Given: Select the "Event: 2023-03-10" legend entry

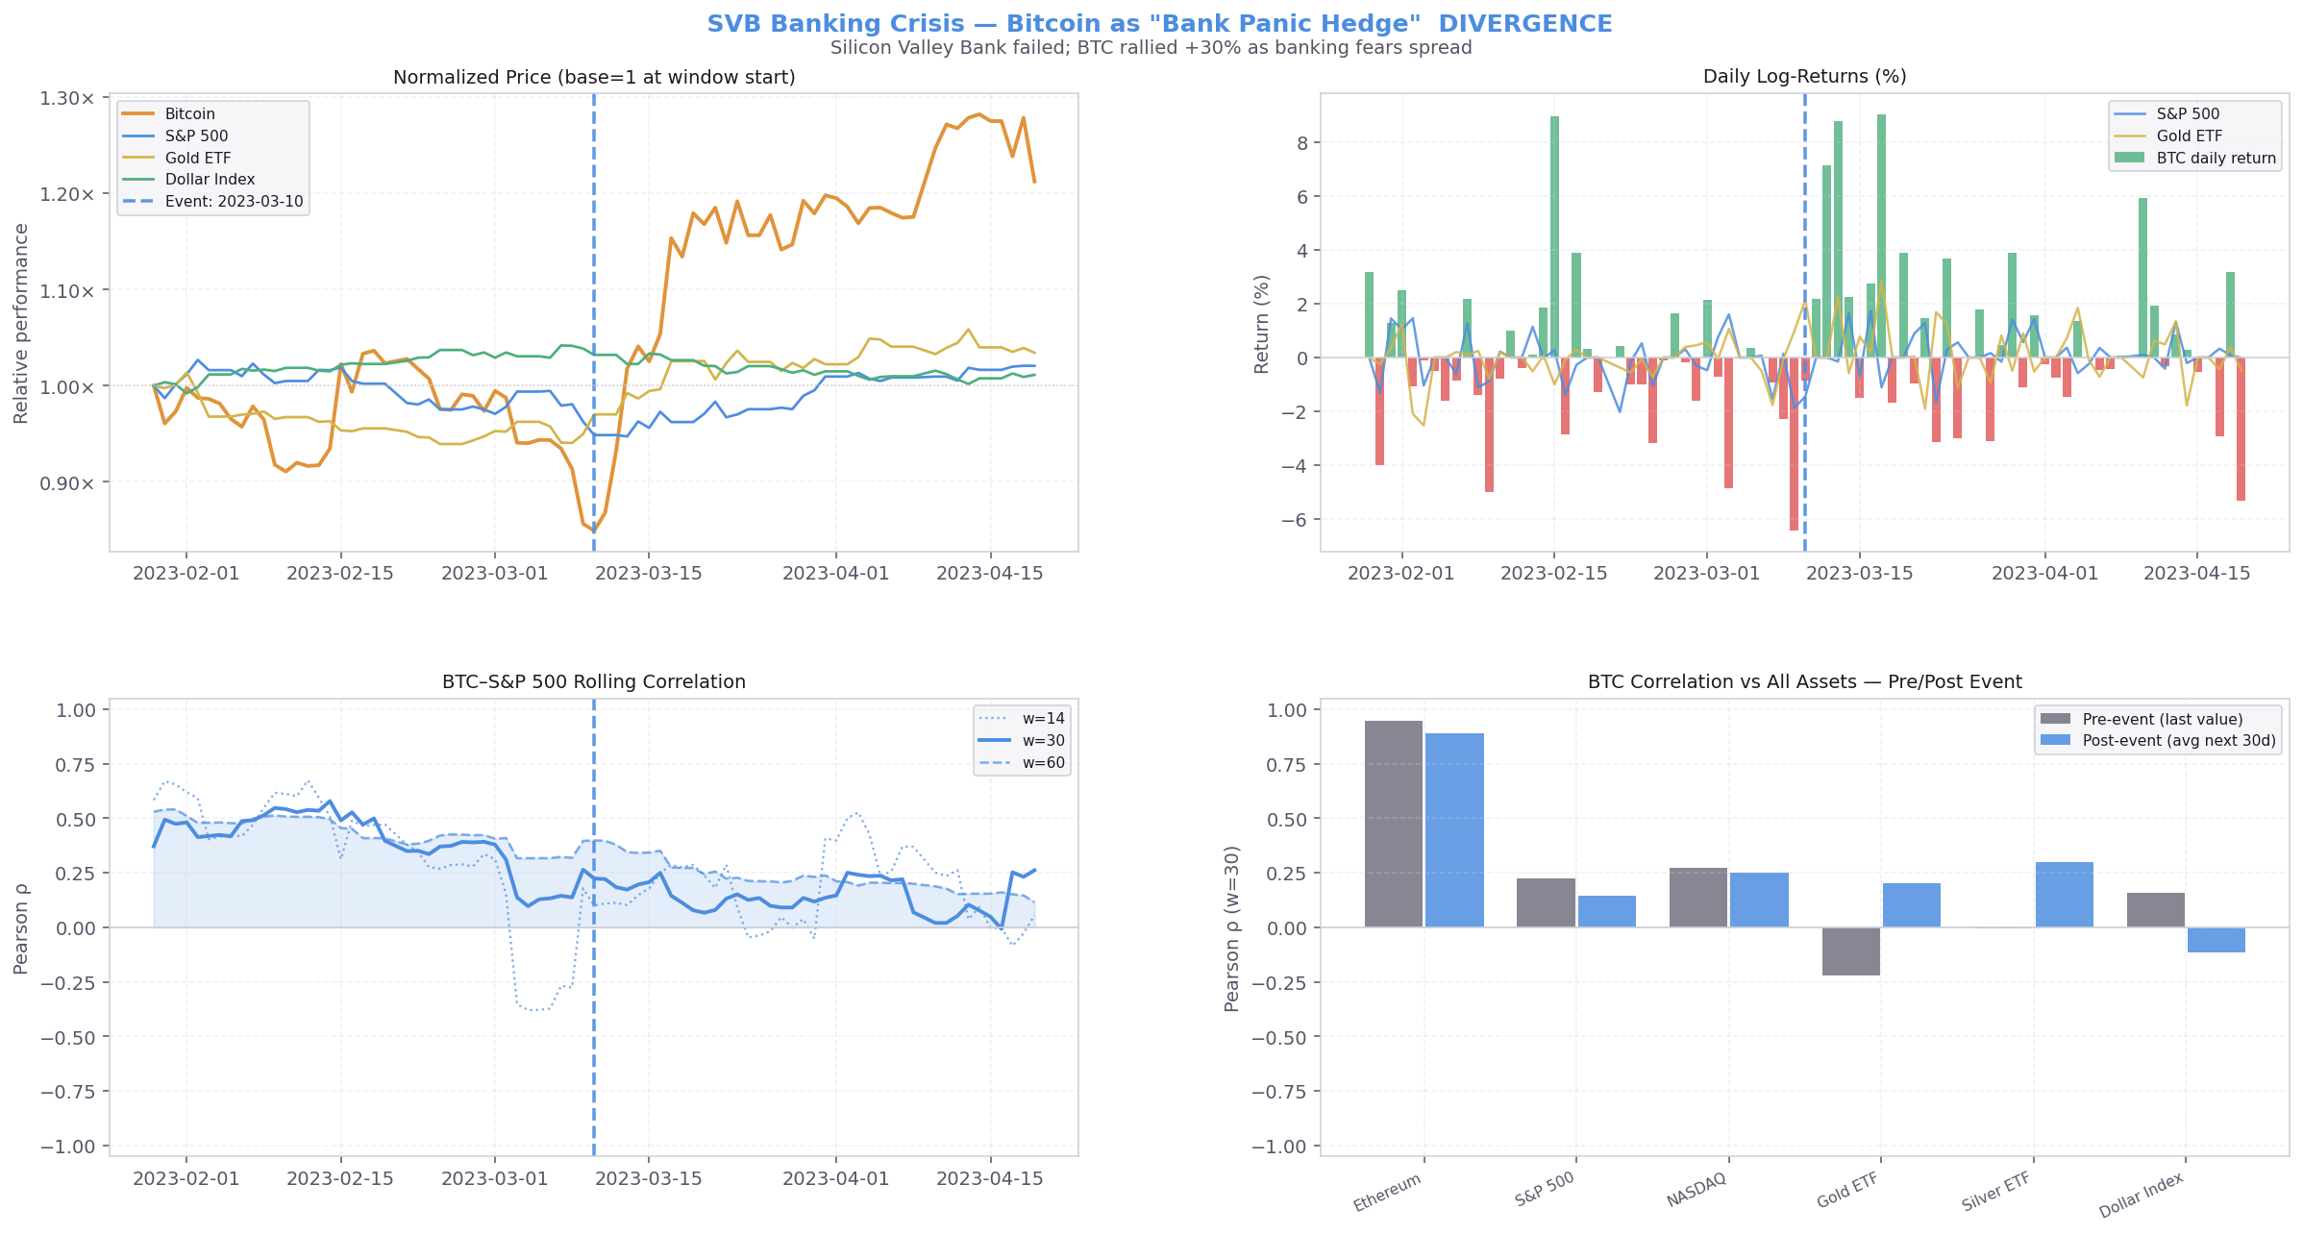Looking at the screenshot, I should [235, 202].
